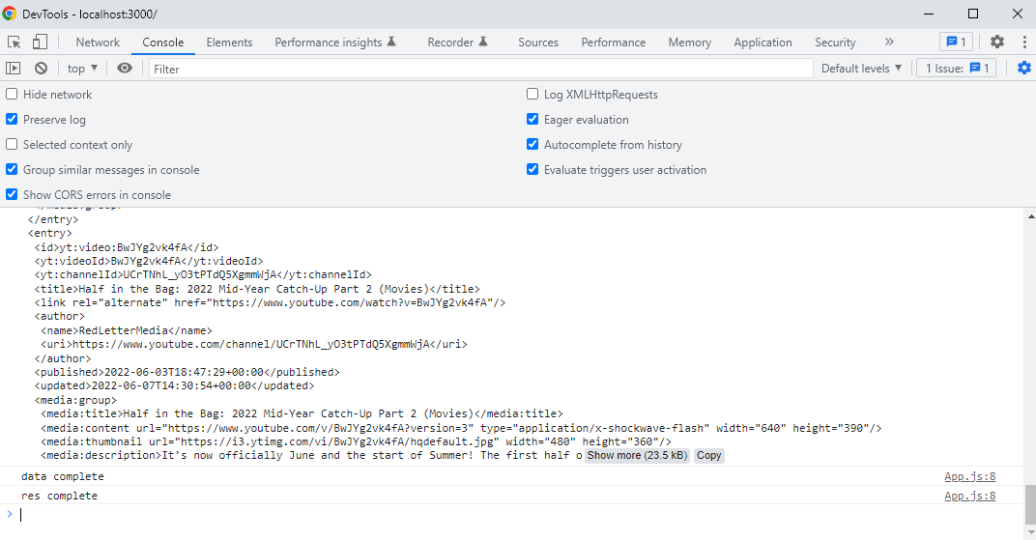
Task: Click the yt:videoId line in output
Action: tap(149, 262)
